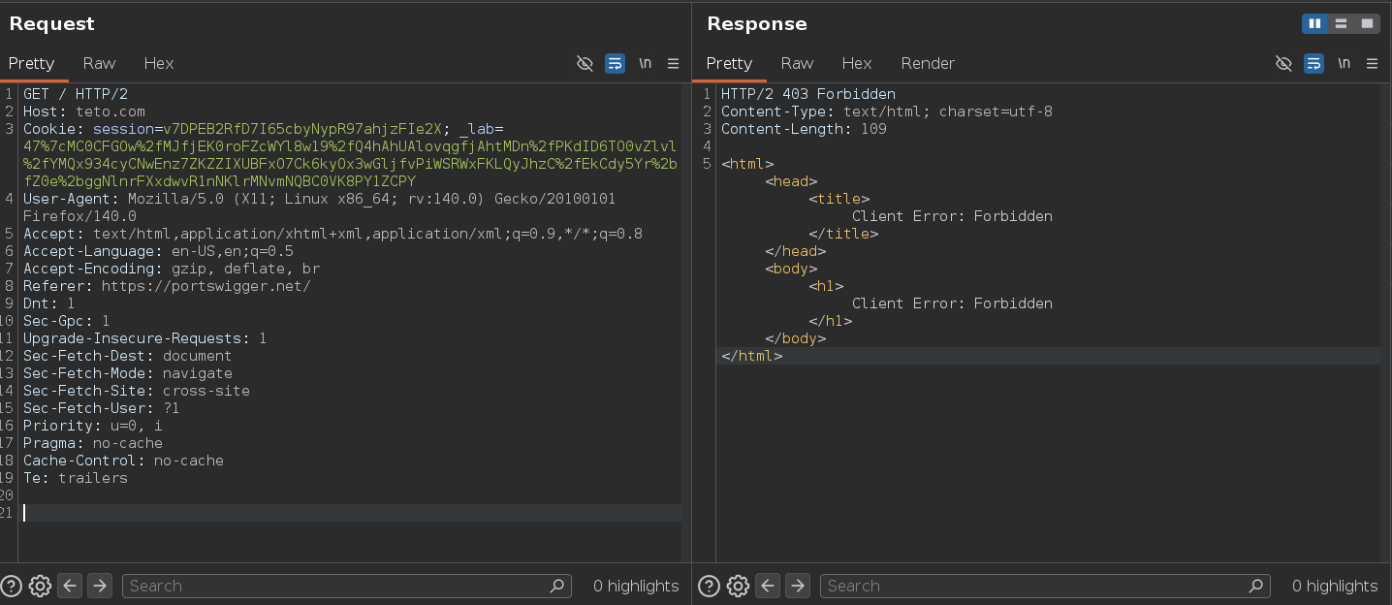
Task: Click the Accept-Encoding header line
Action: (172, 269)
